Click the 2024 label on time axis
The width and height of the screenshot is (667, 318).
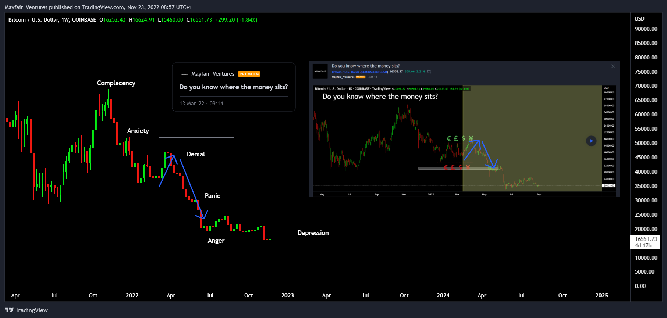(443, 296)
